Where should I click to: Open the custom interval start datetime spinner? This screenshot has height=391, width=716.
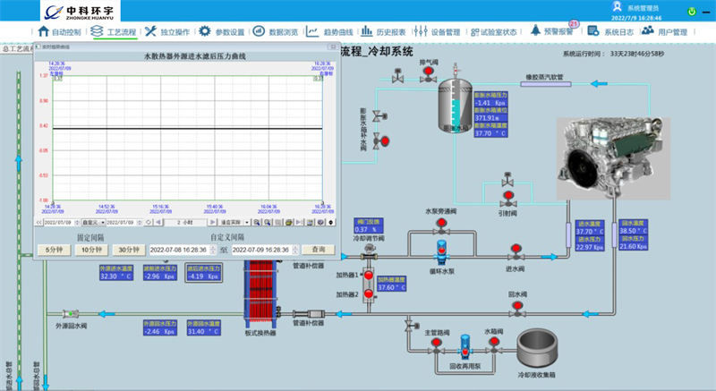pos(214,250)
